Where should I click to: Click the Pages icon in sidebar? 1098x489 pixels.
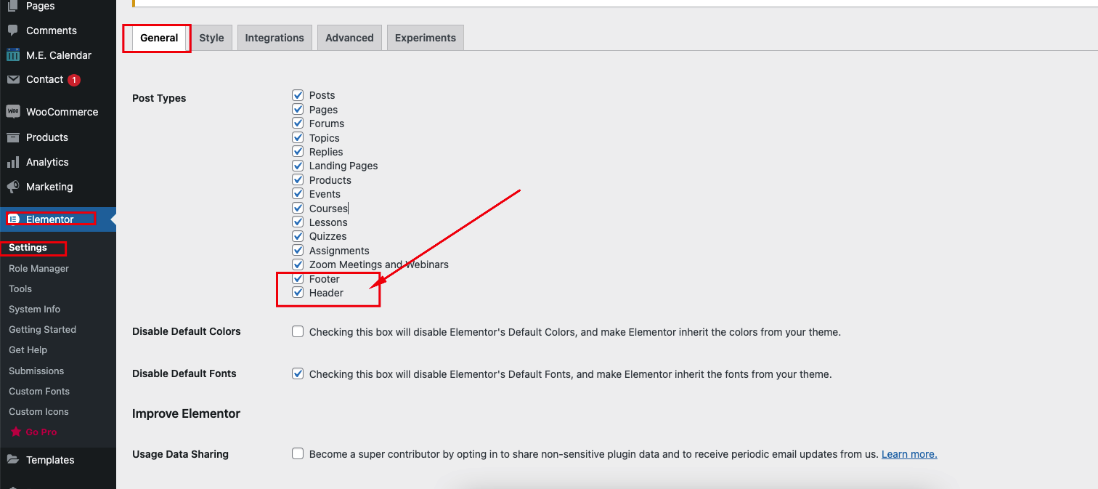coord(13,6)
